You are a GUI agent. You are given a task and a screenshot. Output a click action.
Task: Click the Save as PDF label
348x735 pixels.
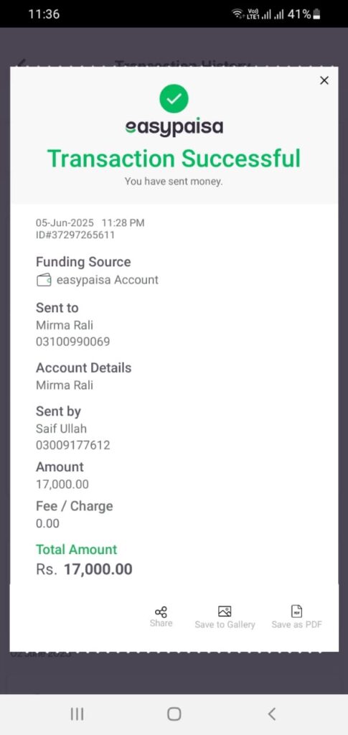tap(297, 625)
